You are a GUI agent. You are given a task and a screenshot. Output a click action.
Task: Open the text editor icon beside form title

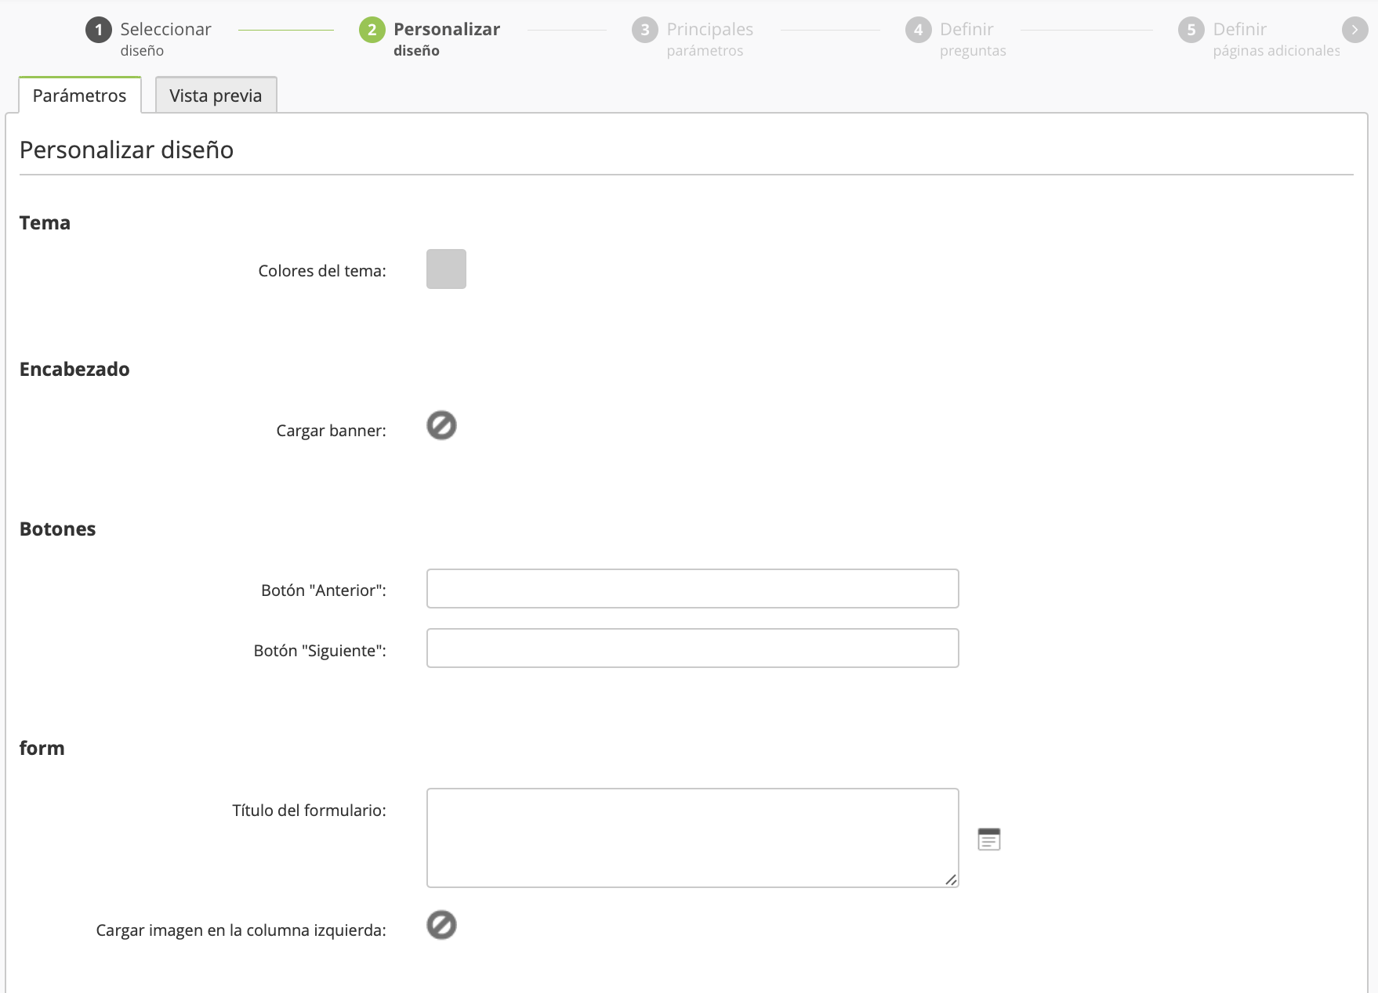click(988, 839)
